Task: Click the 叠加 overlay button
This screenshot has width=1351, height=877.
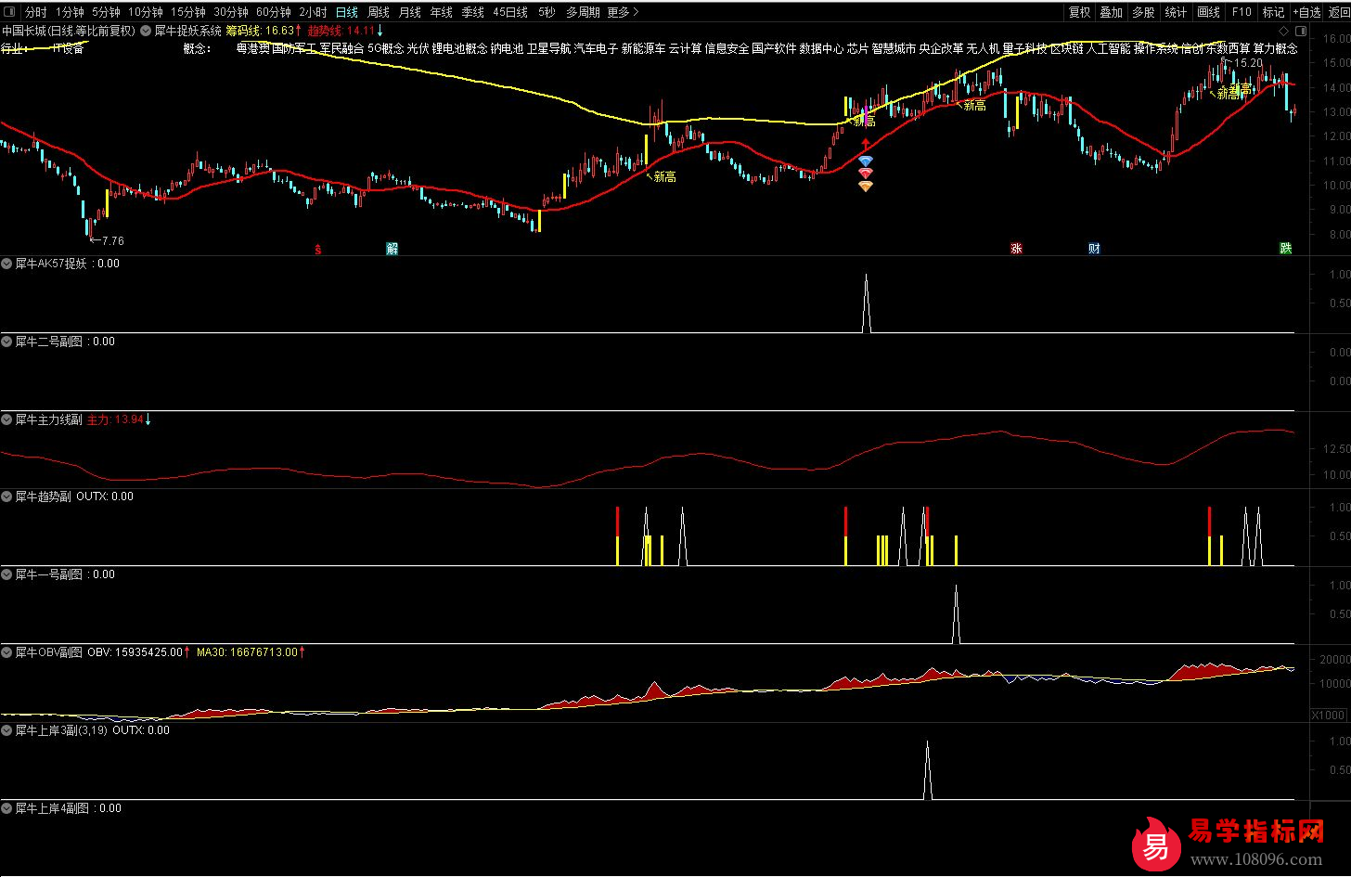Action: (x=1112, y=12)
